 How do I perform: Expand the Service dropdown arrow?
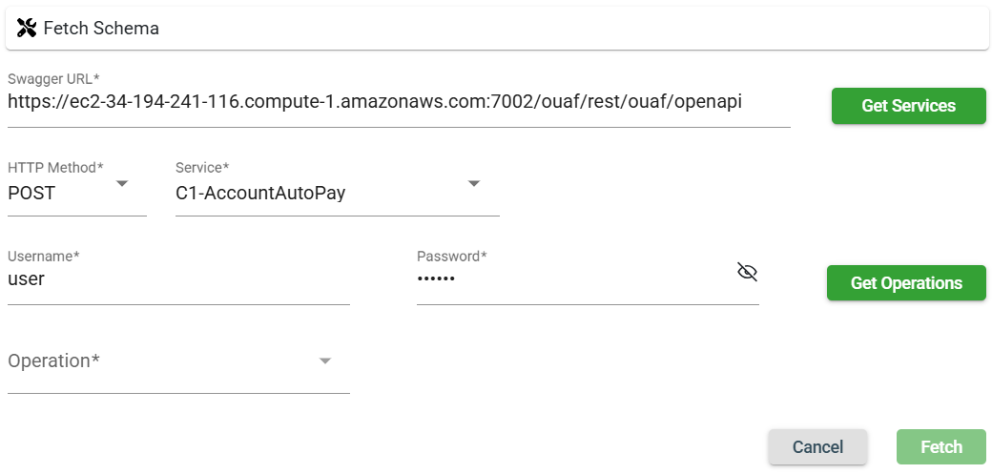coord(474,184)
